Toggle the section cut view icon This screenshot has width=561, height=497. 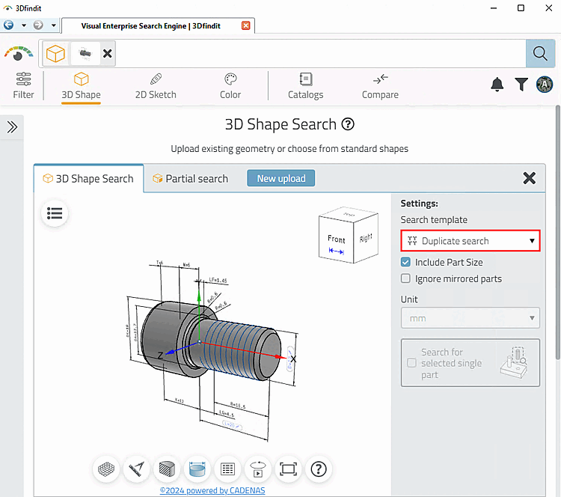click(167, 469)
